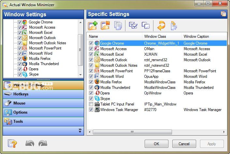Select Mozilla Thunderbird in the tree
Viewport: 230px width, 154px height.
tap(44, 64)
